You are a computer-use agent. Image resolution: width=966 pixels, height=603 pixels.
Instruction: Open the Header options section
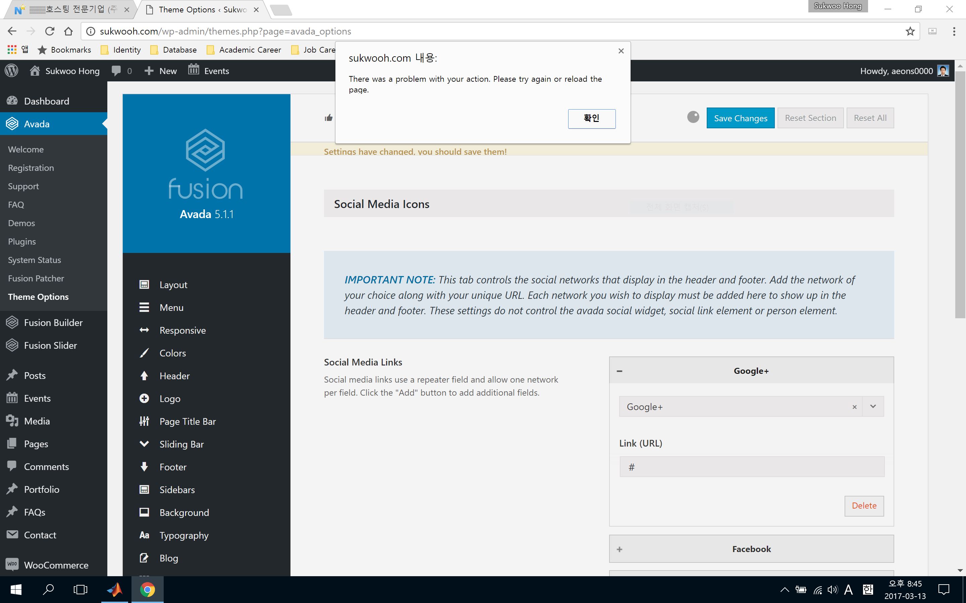click(206, 375)
